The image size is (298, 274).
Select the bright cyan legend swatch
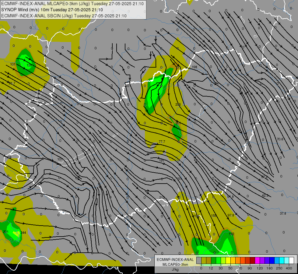(282, 260)
